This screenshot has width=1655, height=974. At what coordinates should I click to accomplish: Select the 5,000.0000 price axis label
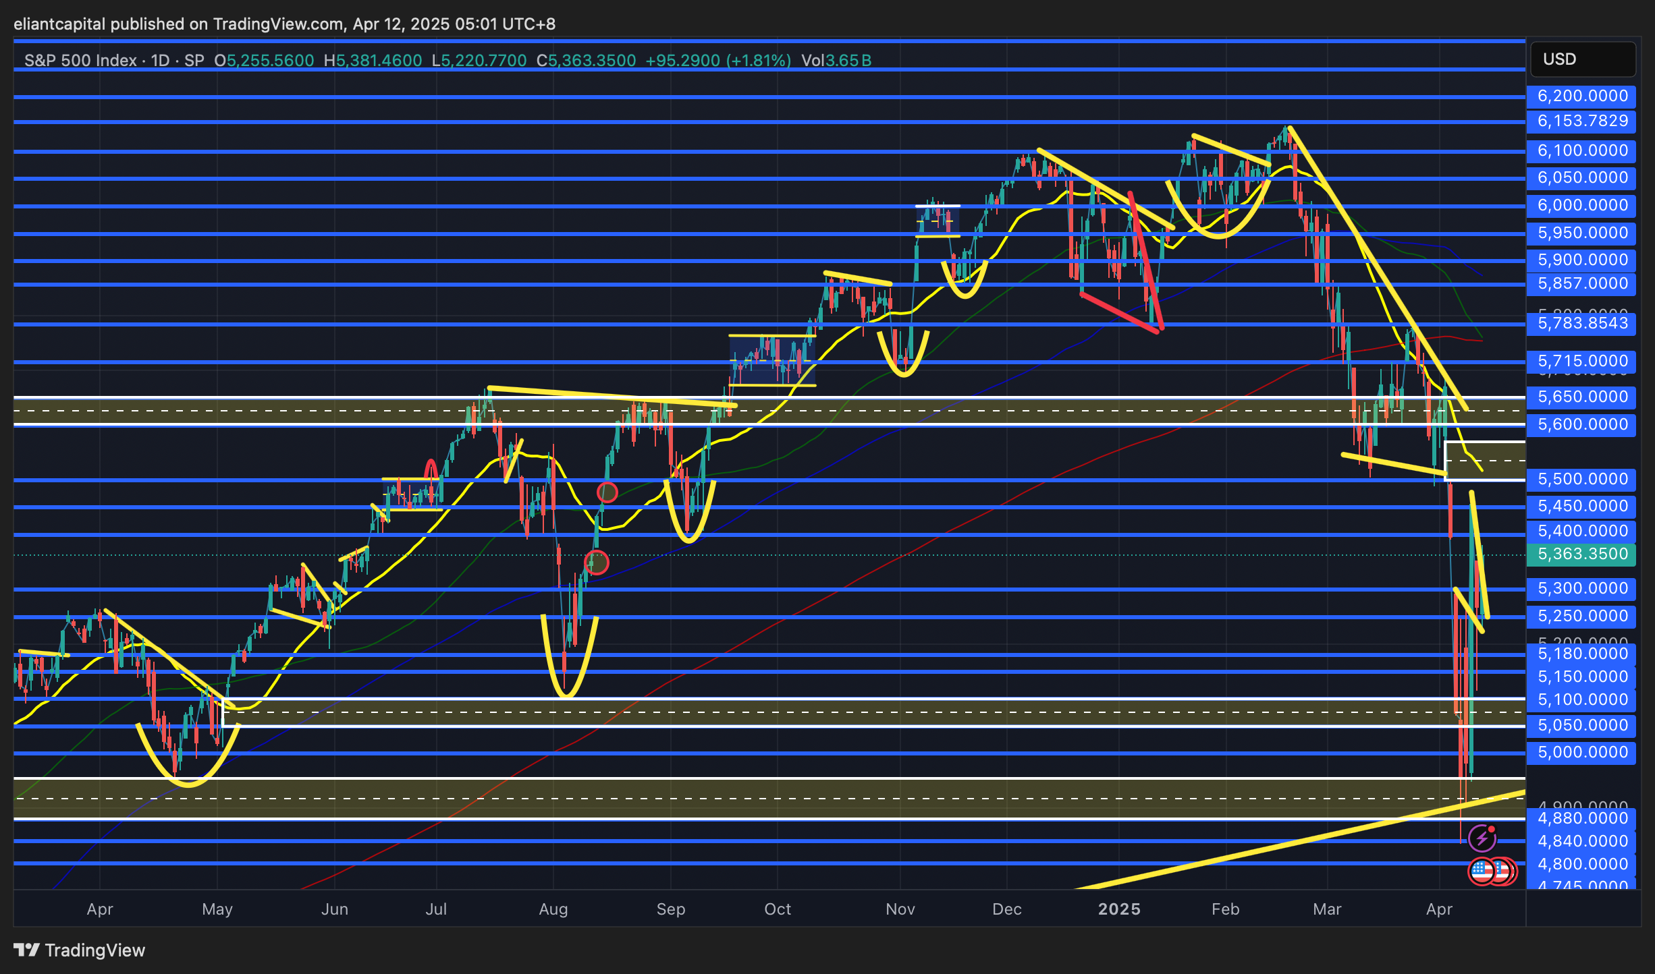click(x=1581, y=752)
